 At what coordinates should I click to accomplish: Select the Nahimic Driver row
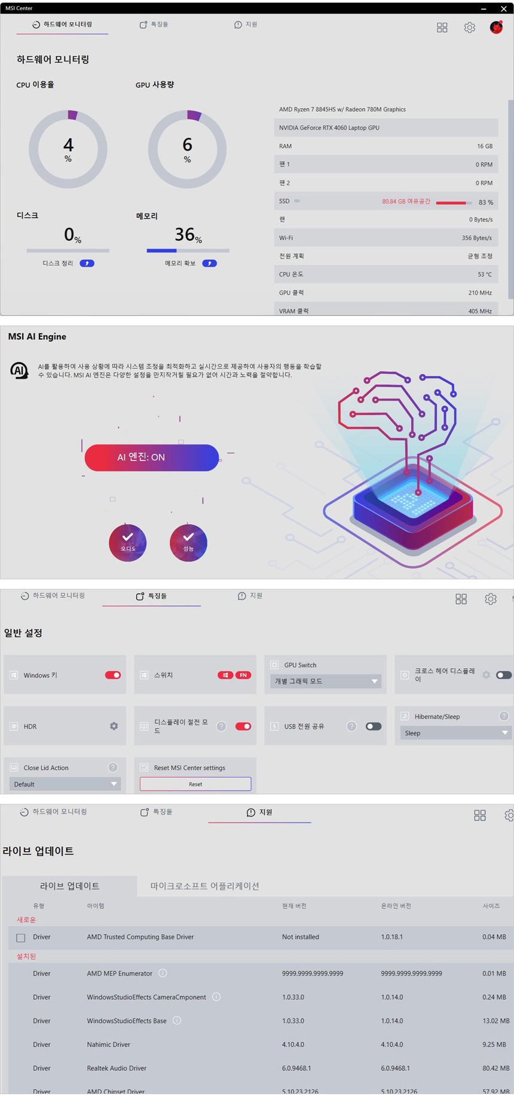tap(260, 1045)
